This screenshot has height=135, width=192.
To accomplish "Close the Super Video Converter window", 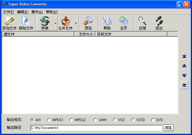I will click(x=187, y=5).
